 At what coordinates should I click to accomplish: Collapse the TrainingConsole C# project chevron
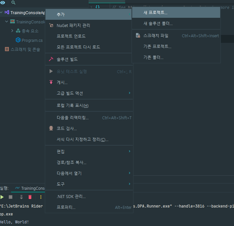pos(7,22)
